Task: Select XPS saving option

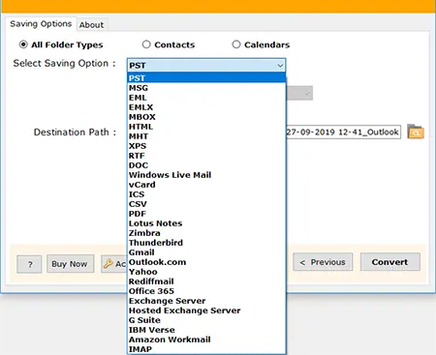Action: point(206,146)
